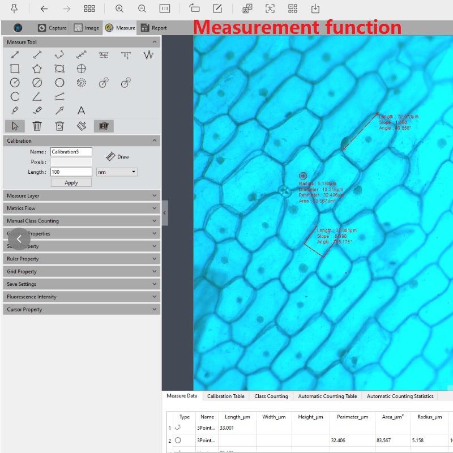Click the zoom in magnifier icon
The height and width of the screenshot is (453, 453).
pyautogui.click(x=119, y=8)
